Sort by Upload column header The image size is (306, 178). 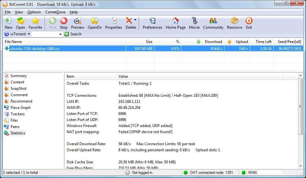(x=237, y=42)
